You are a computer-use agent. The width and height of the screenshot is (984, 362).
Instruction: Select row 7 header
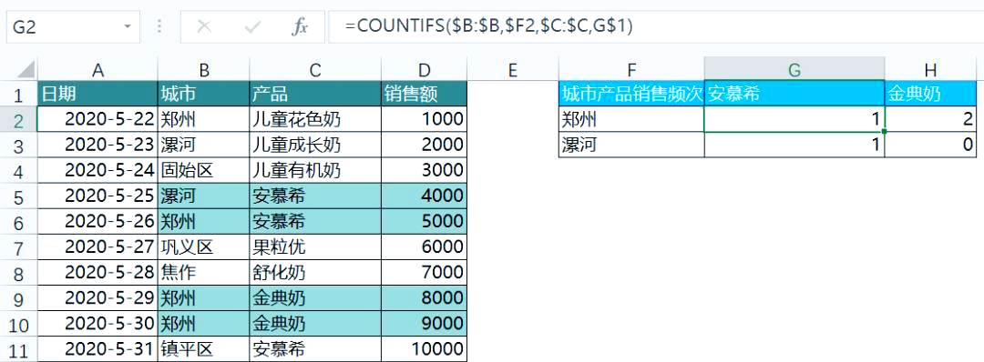click(18, 247)
